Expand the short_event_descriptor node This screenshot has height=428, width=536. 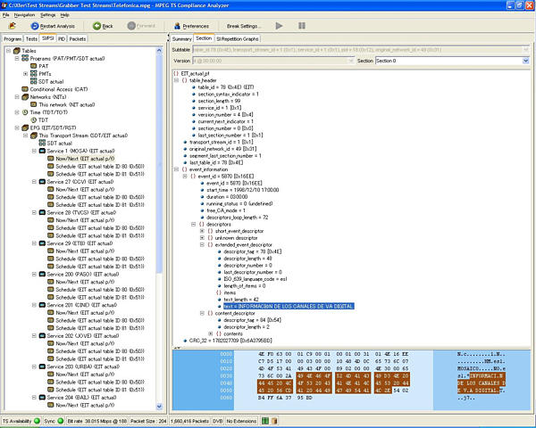[x=202, y=230]
